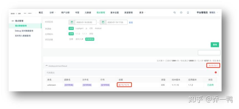Select app version 1.1.1 filter

(85, 34)
